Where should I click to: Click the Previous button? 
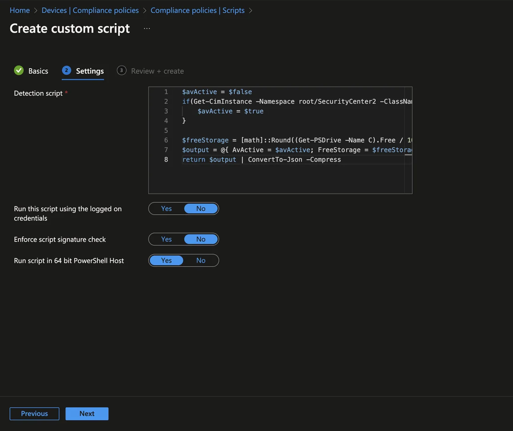tap(34, 414)
